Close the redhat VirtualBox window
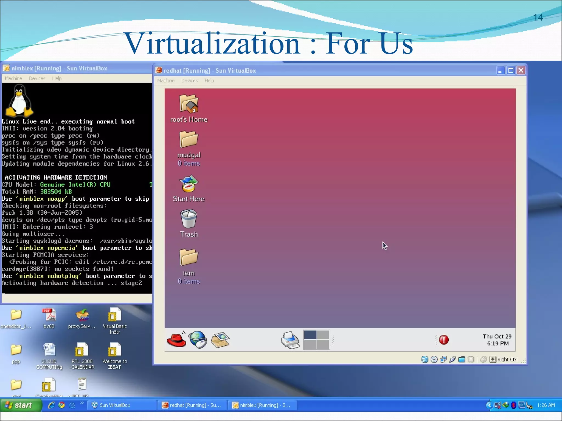 (x=521, y=70)
